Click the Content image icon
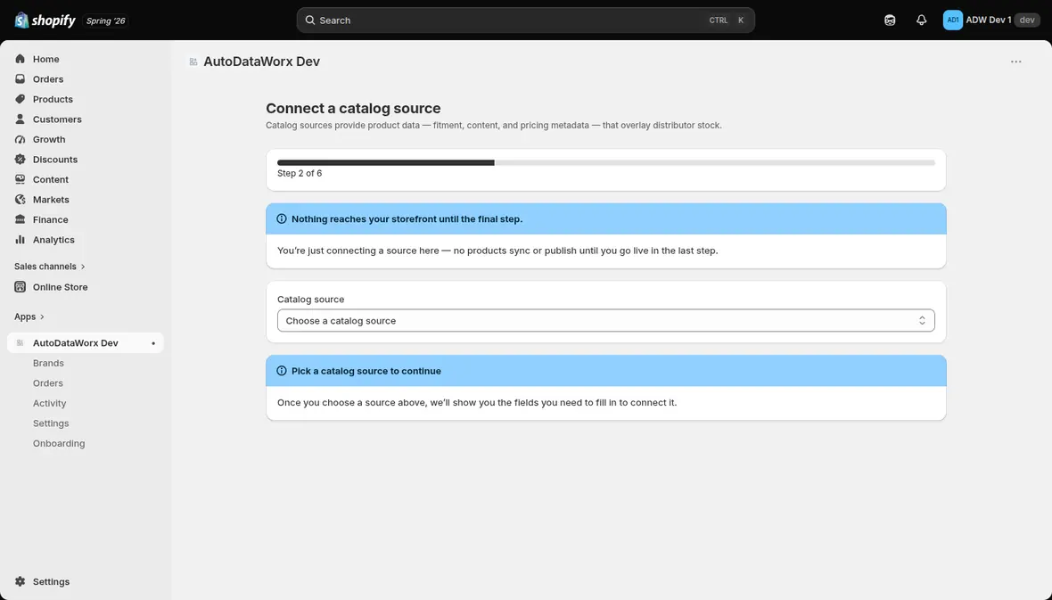The image size is (1052, 600). pos(21,180)
